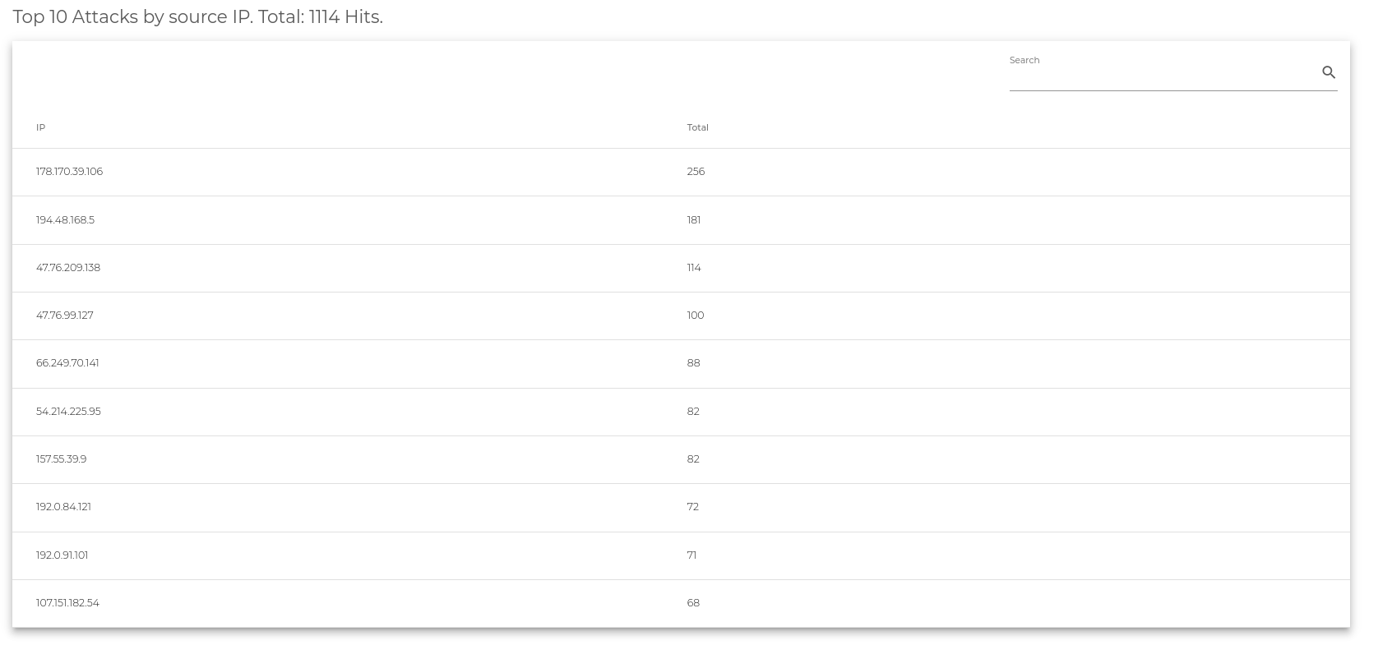The width and height of the screenshot is (1378, 645).
Task: Select row with IP 66.249.70.141
Action: 681,363
